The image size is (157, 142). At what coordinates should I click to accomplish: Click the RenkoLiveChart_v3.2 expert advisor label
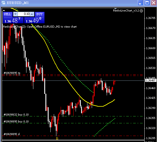coord(126,11)
